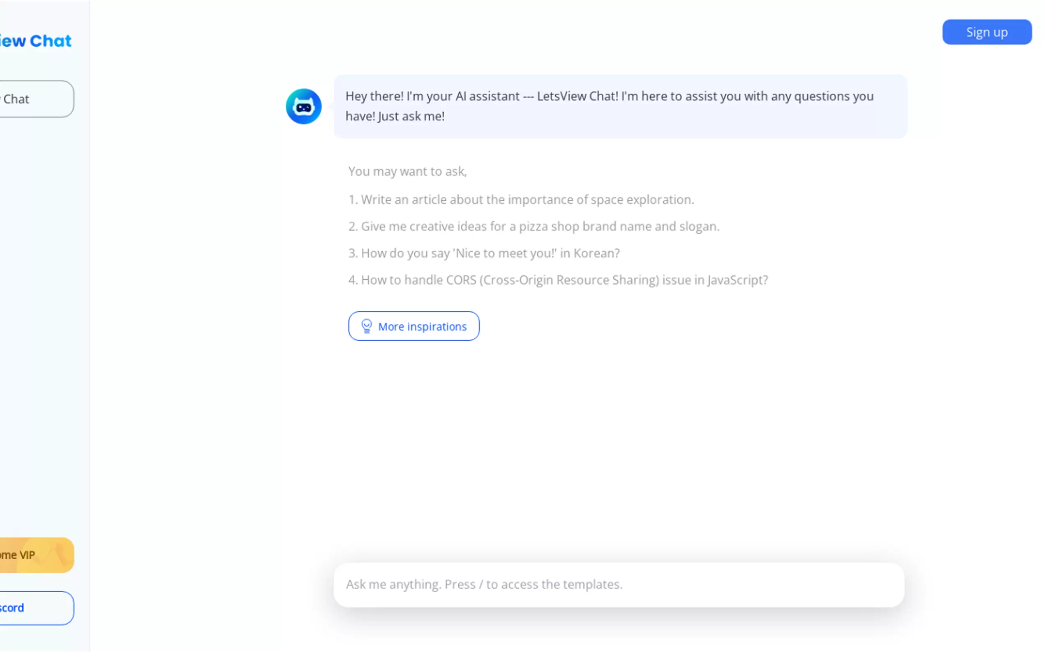Click the Become VIP text label
1044x652 pixels.
point(17,555)
